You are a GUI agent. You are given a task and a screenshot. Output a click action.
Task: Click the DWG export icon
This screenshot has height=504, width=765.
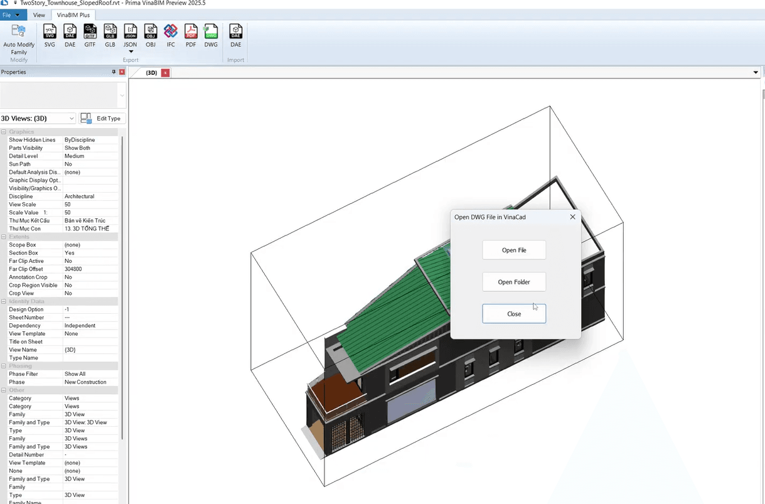click(211, 35)
